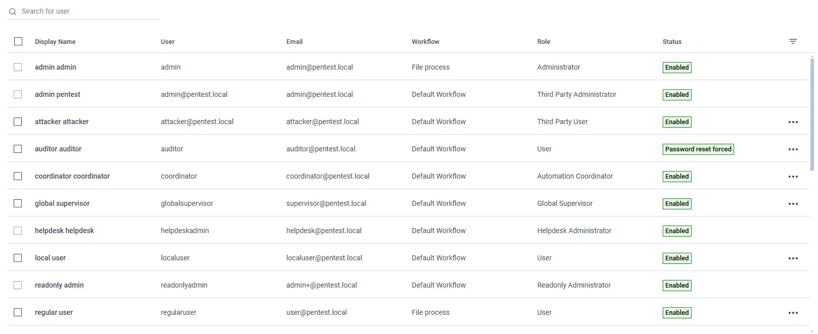
Task: Sort by the Role column header
Action: pos(544,42)
